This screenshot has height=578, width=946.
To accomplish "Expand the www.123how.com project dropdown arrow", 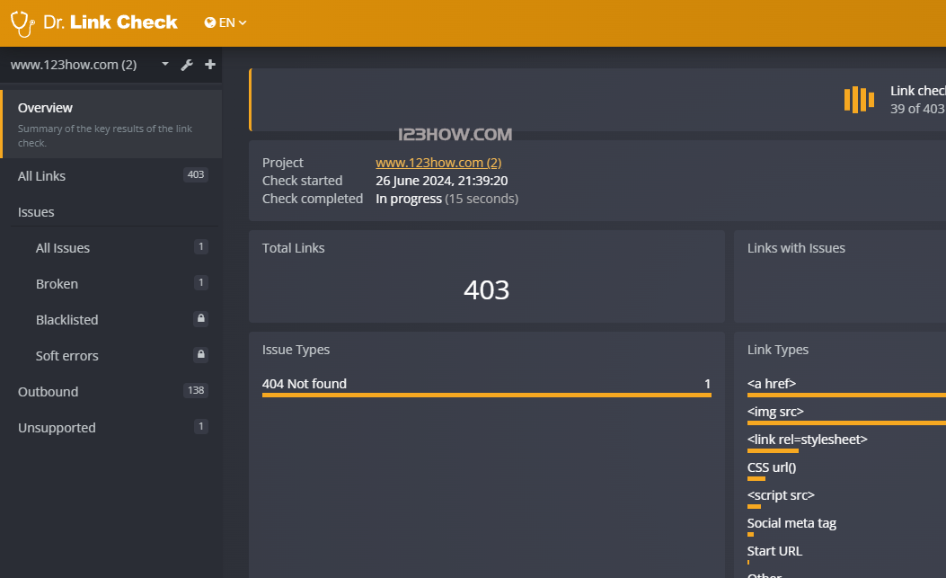I will [x=165, y=65].
